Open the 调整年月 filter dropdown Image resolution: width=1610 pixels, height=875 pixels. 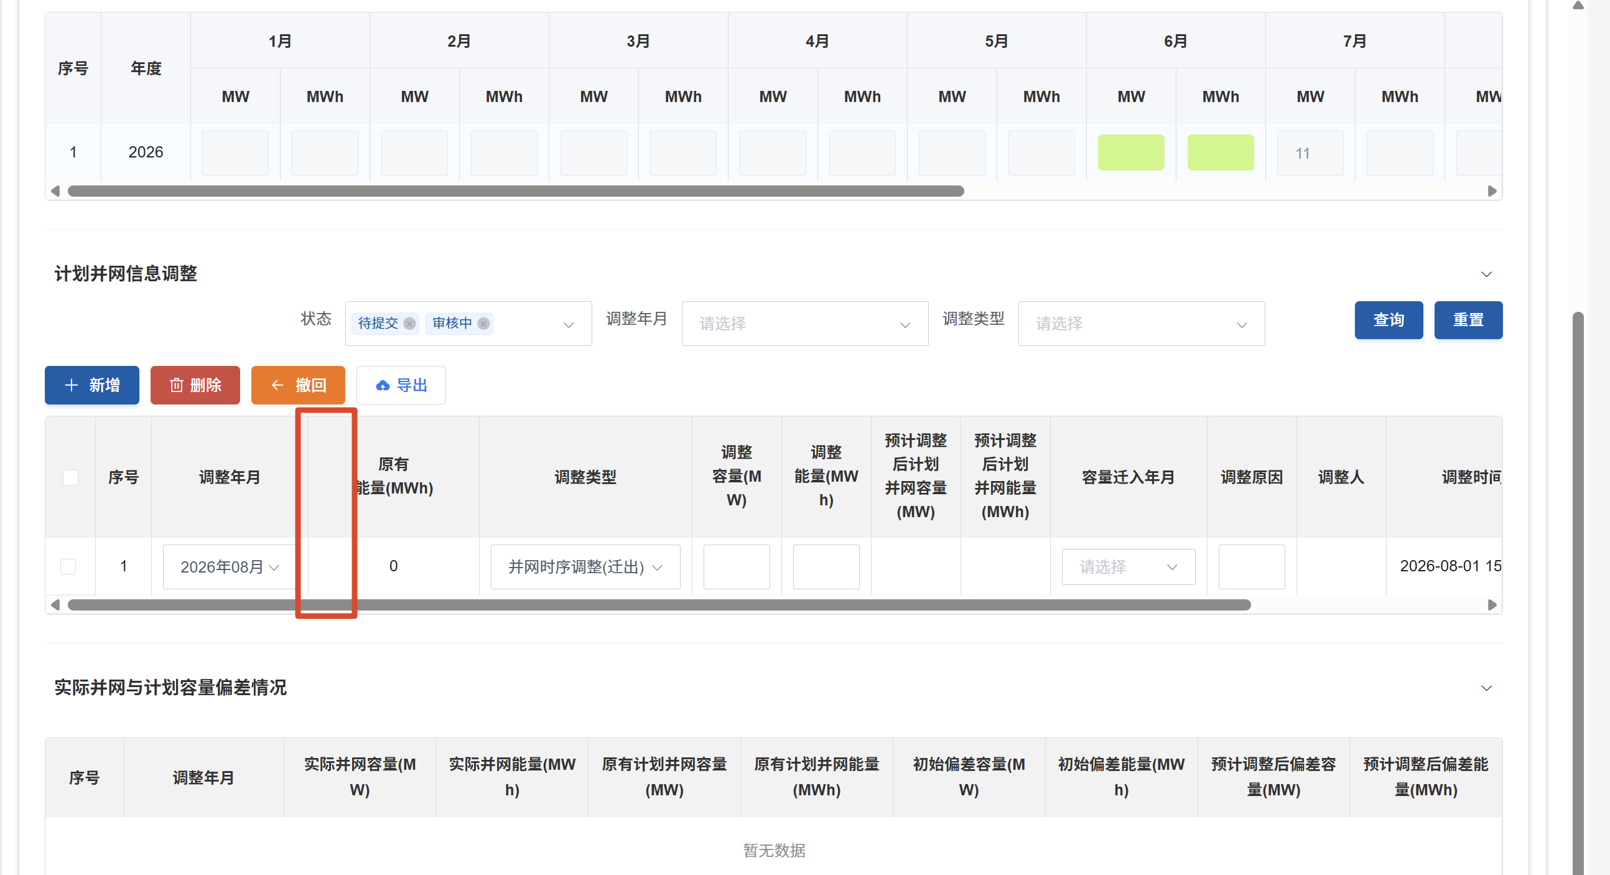tap(804, 324)
